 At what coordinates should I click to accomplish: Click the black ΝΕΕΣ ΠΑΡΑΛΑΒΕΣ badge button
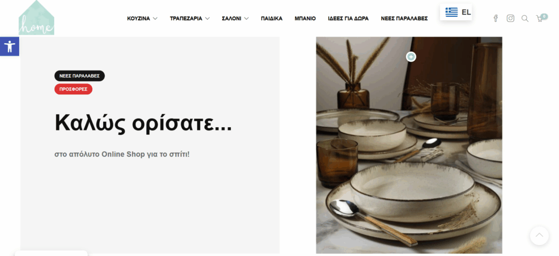pos(80,76)
